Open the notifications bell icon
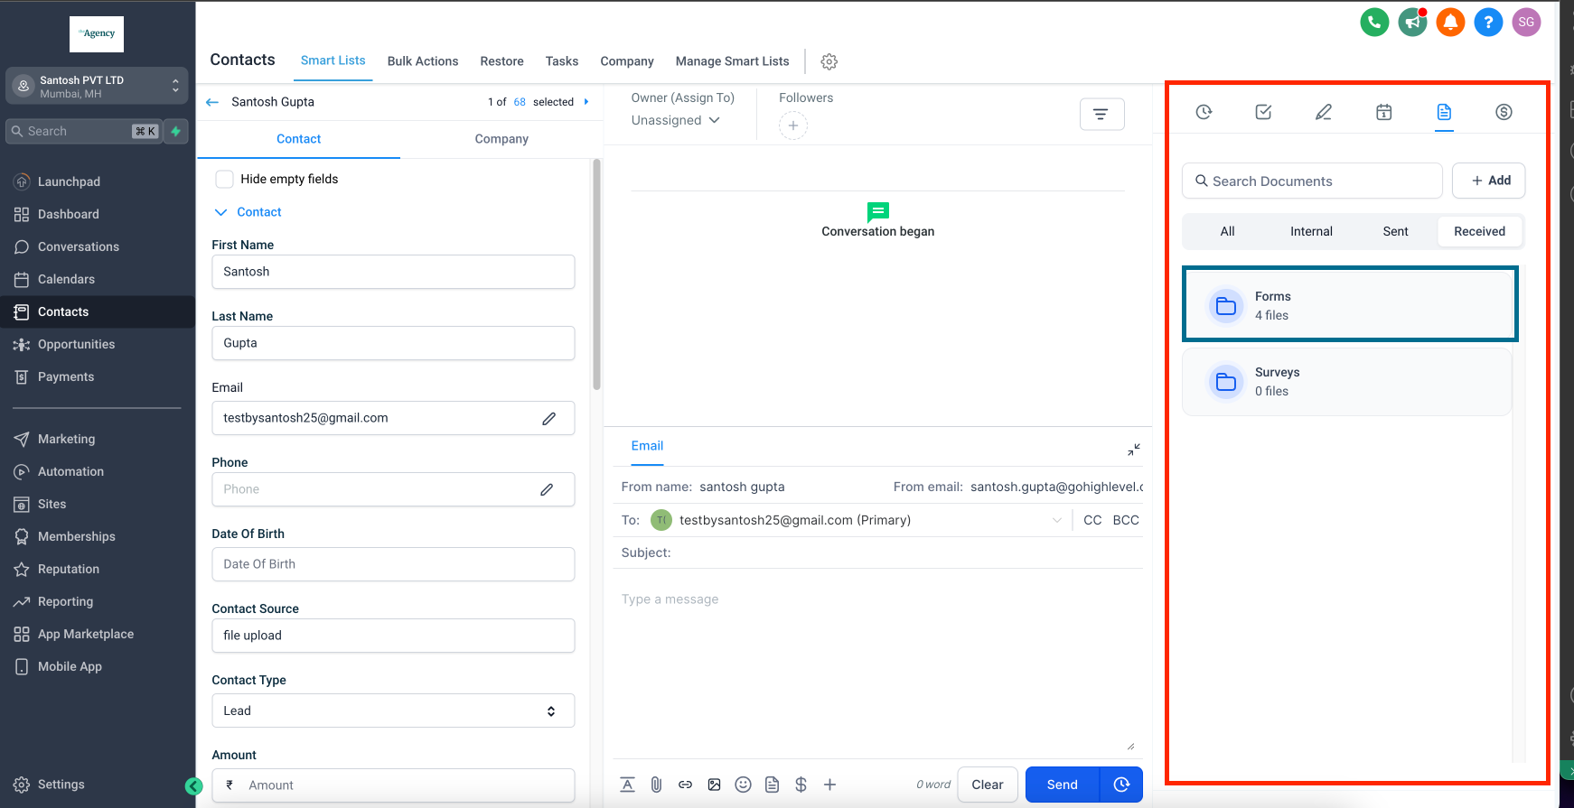The height and width of the screenshot is (808, 1574). pos(1450,23)
